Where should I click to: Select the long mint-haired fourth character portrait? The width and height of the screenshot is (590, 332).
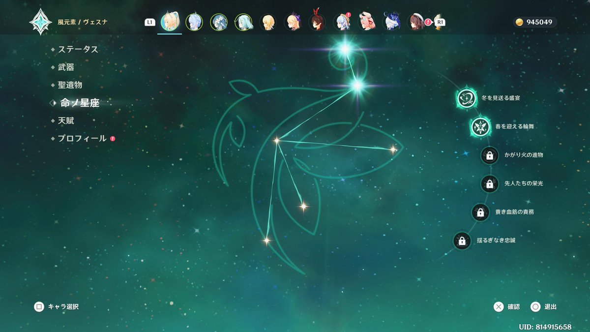tap(243, 22)
